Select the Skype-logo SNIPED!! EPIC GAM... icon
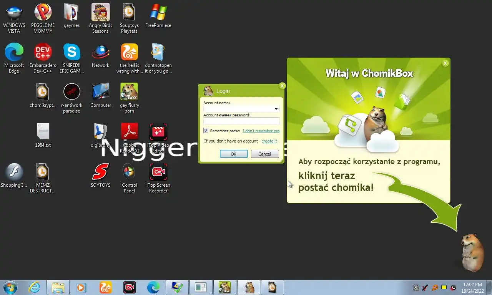The width and height of the screenshot is (492, 295). tap(72, 58)
